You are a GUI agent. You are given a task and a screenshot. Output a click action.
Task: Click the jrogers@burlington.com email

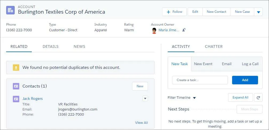[78, 109]
